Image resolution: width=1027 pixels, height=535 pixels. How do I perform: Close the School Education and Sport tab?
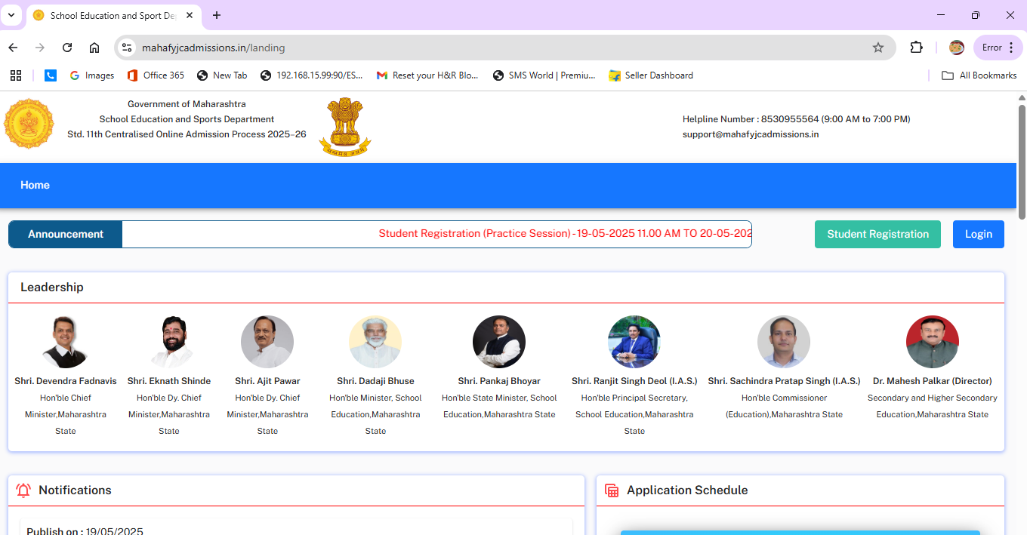click(189, 15)
